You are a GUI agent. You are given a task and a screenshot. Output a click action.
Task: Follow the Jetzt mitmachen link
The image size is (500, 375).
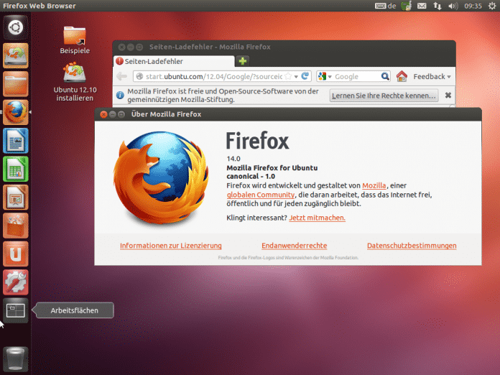317,217
